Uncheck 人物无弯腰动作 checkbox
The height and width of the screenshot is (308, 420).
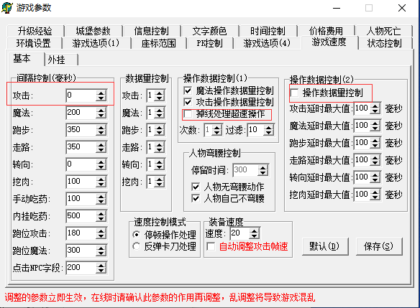tap(196, 187)
